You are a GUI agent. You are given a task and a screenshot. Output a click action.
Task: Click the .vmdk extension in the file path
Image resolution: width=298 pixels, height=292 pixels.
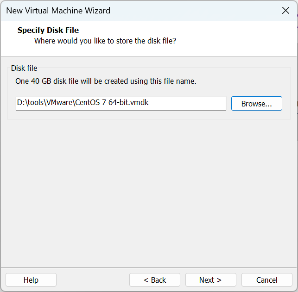139,103
